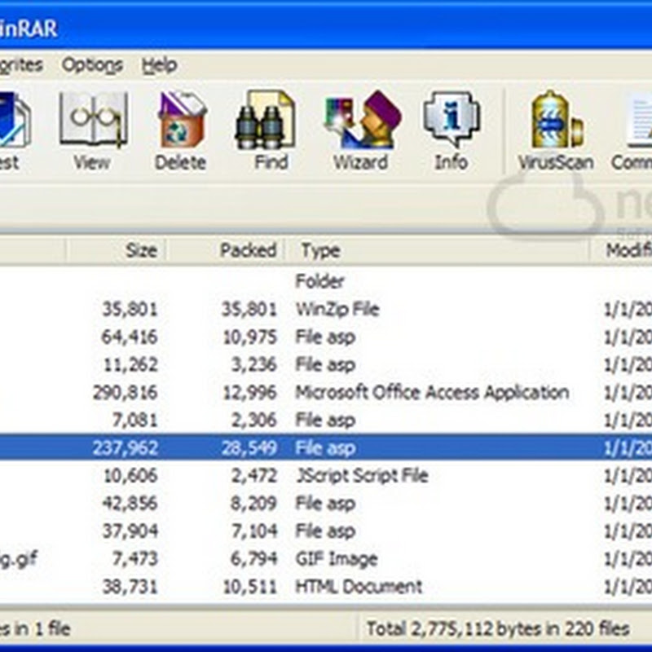Click the packed value 10,511
This screenshot has height=652, width=652.
(249, 587)
